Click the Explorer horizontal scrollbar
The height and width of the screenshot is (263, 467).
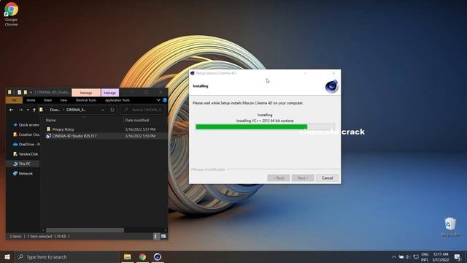point(85,230)
